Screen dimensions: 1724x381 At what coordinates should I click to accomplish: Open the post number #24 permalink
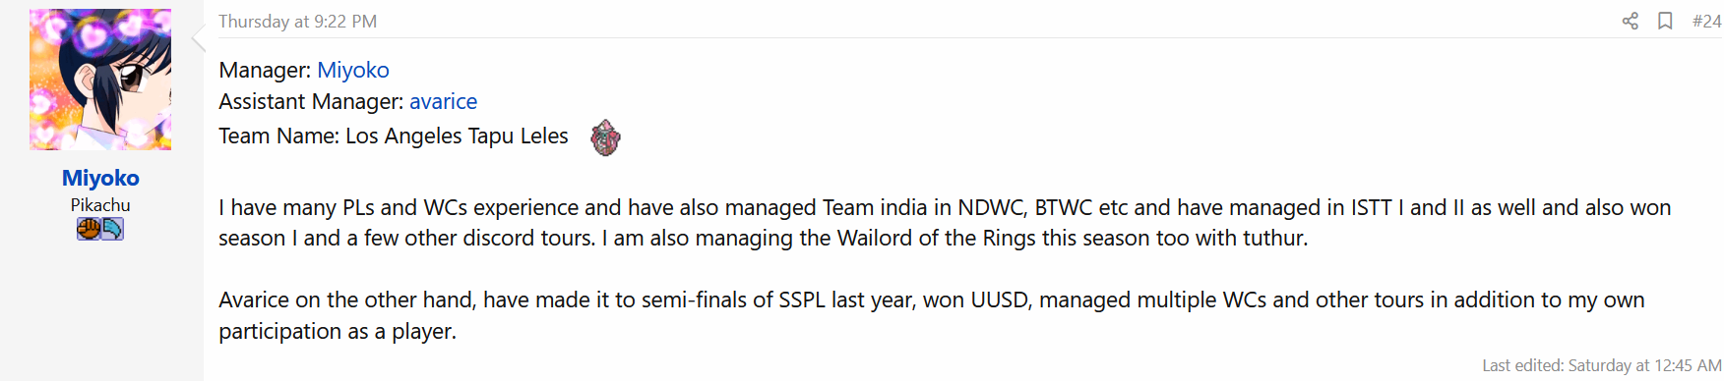point(1706,21)
